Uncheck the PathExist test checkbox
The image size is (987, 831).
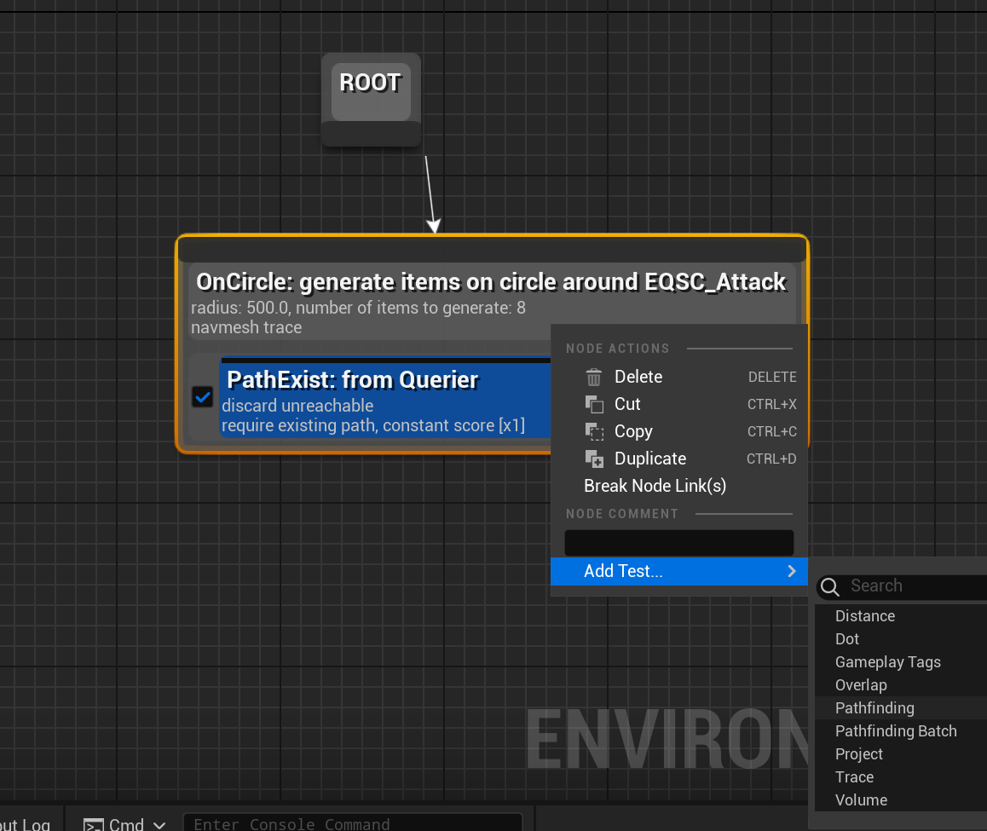tap(203, 397)
